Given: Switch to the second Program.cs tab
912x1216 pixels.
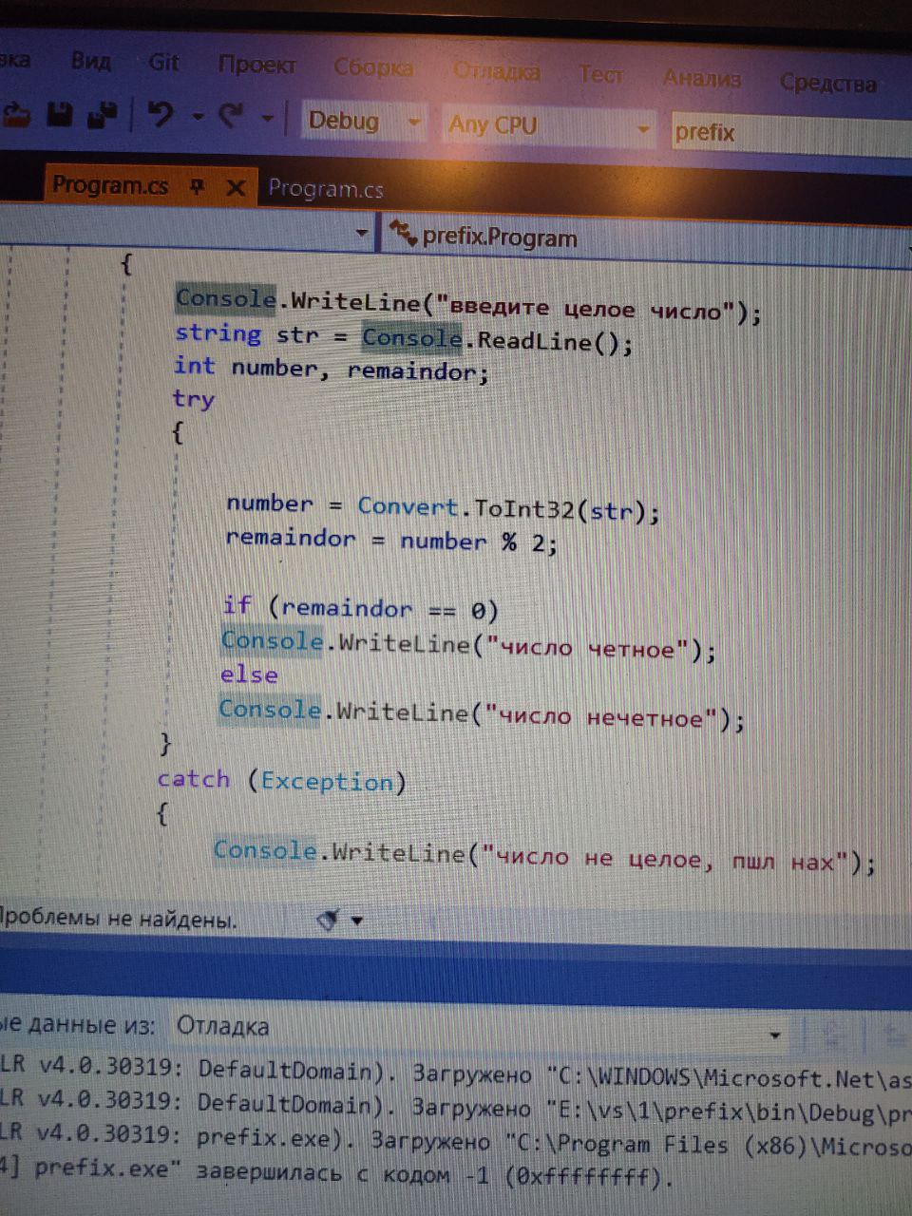Looking at the screenshot, I should point(325,188).
